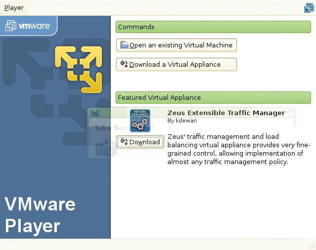Click the resize grip in bottom-right corner

pos(313,247)
